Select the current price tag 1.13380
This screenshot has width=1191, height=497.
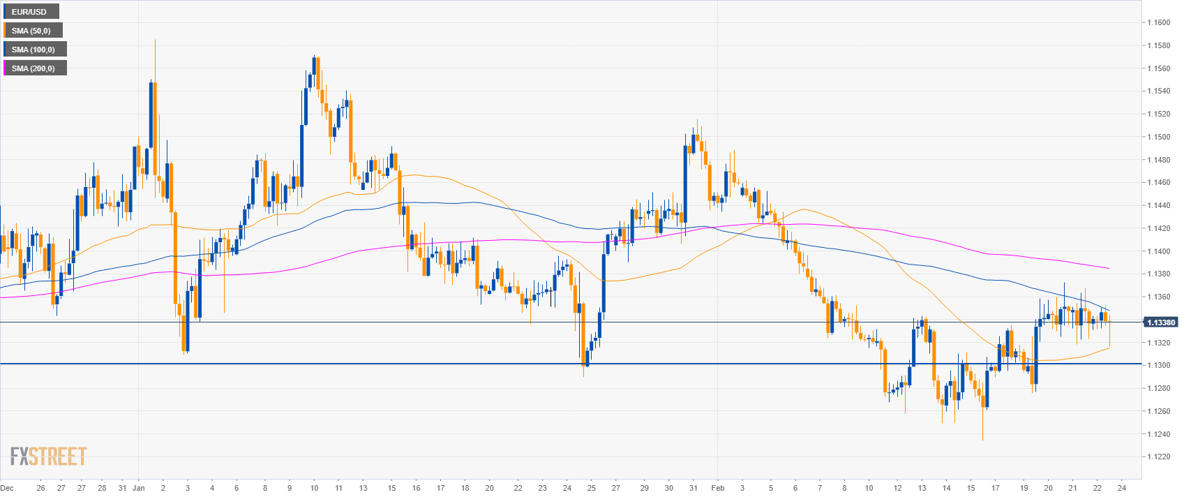(1160, 322)
